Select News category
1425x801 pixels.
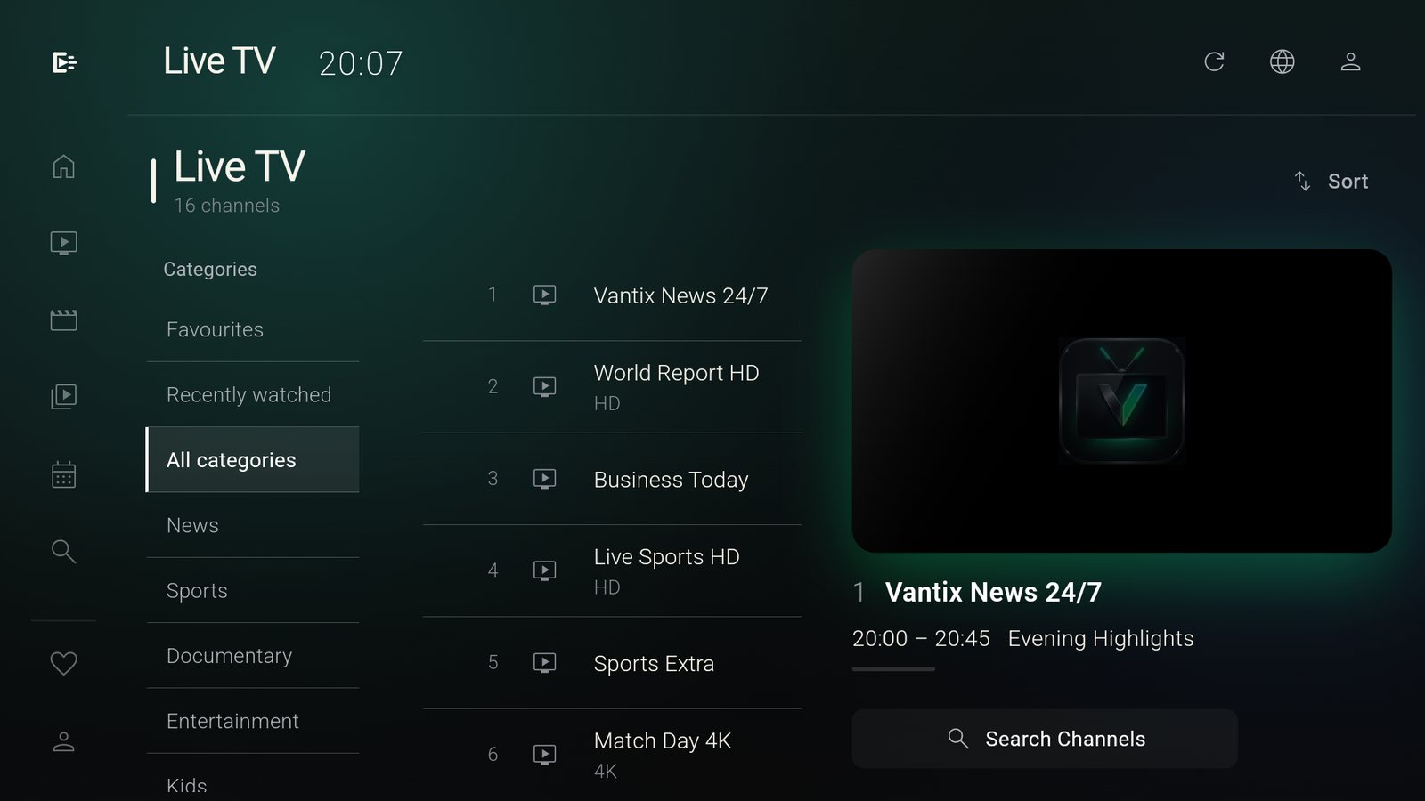[x=253, y=525]
